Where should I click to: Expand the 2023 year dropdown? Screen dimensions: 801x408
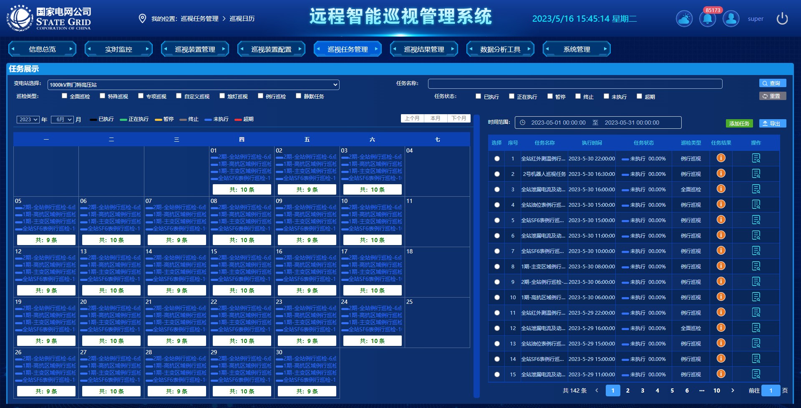coord(28,120)
